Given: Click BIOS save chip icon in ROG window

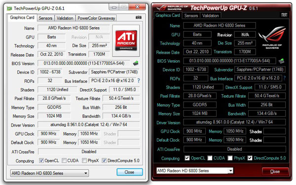Looking at the screenshot, I should 281,61.
